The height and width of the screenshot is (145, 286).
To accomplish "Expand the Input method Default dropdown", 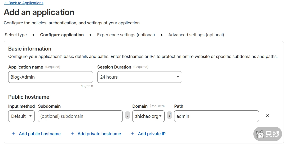I will [x=21, y=116].
